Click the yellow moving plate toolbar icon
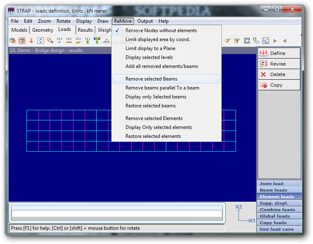Viewport: 313px width, 244px height. point(237,41)
